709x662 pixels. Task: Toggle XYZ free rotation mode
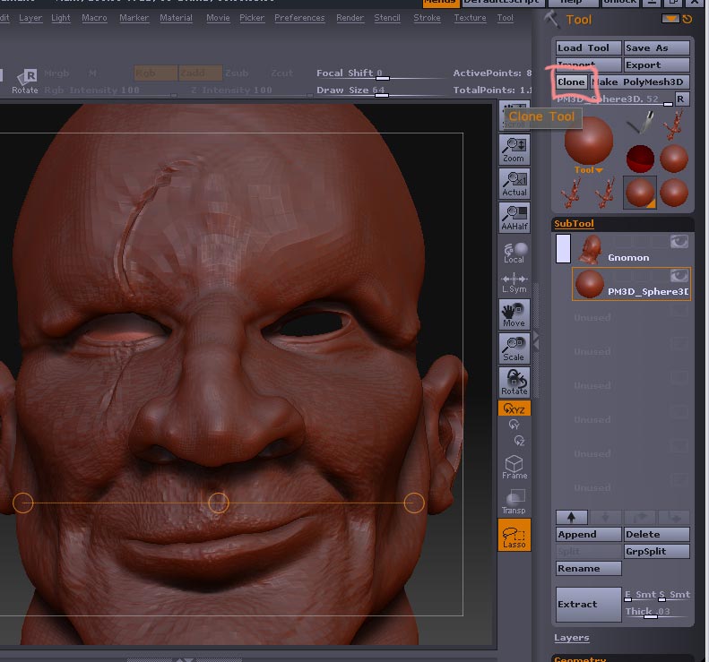click(514, 408)
